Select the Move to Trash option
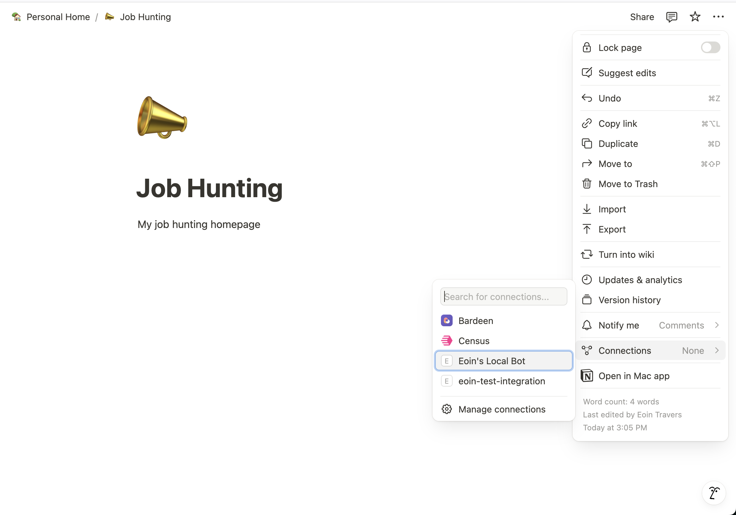736x515 pixels. click(628, 184)
